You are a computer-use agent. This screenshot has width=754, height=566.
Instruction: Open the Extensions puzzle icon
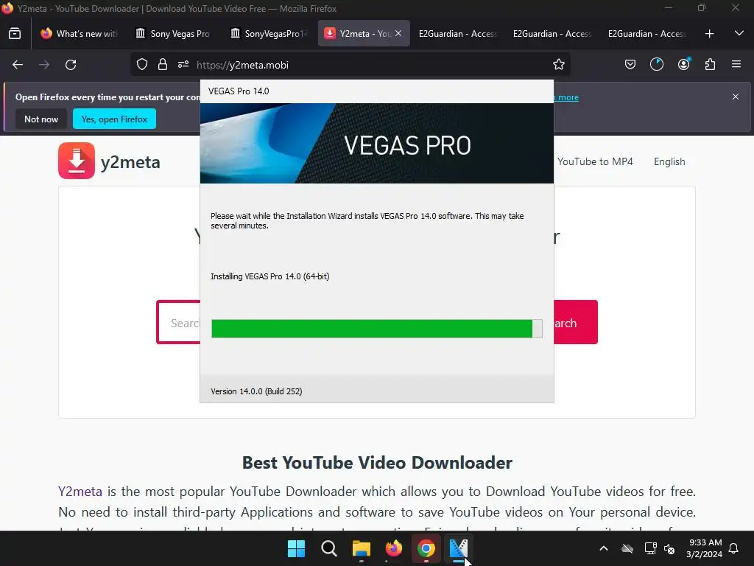(x=710, y=65)
